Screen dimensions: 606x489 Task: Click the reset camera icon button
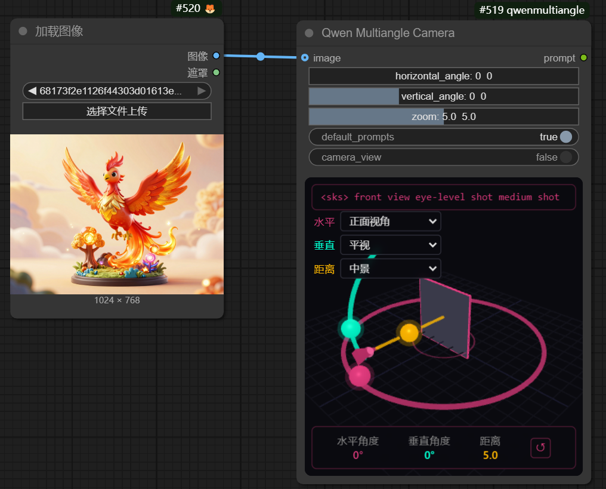point(540,447)
